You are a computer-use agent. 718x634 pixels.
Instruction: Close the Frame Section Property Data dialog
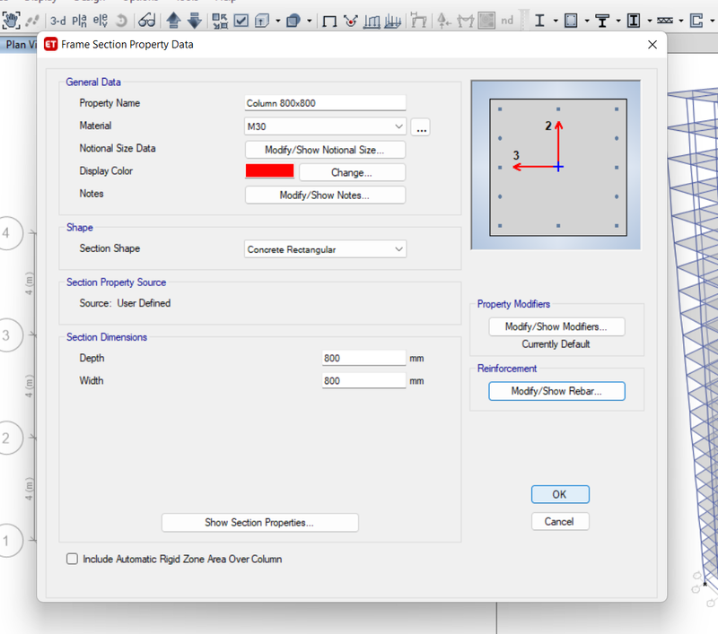[x=652, y=44]
